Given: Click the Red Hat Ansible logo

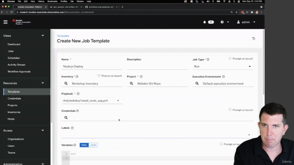Looking at the screenshot, I should point(22,22).
